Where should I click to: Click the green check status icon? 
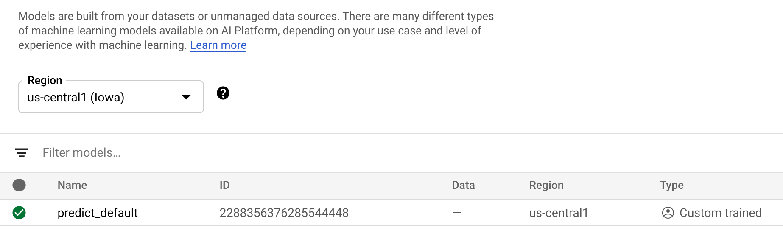coord(19,213)
